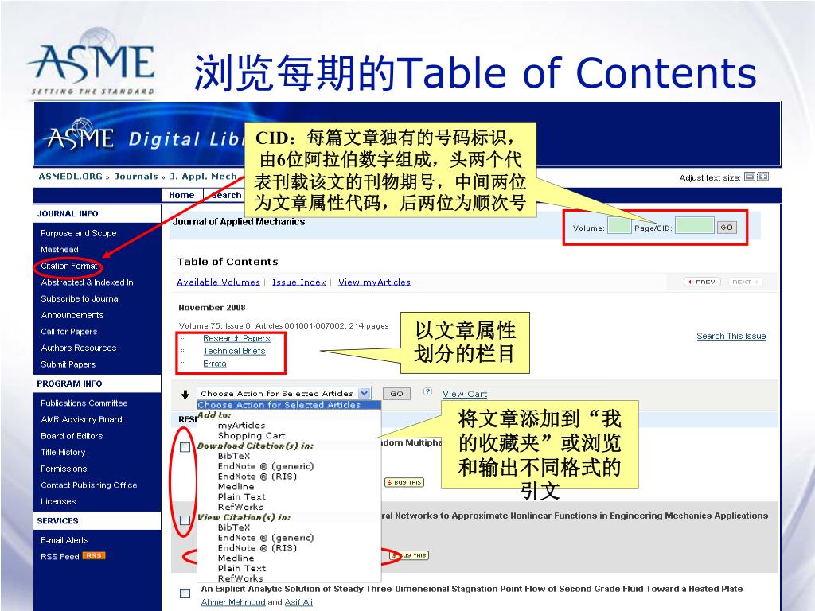Open Submit Papers sidebar link
This screenshot has width=815, height=611.
click(x=68, y=364)
